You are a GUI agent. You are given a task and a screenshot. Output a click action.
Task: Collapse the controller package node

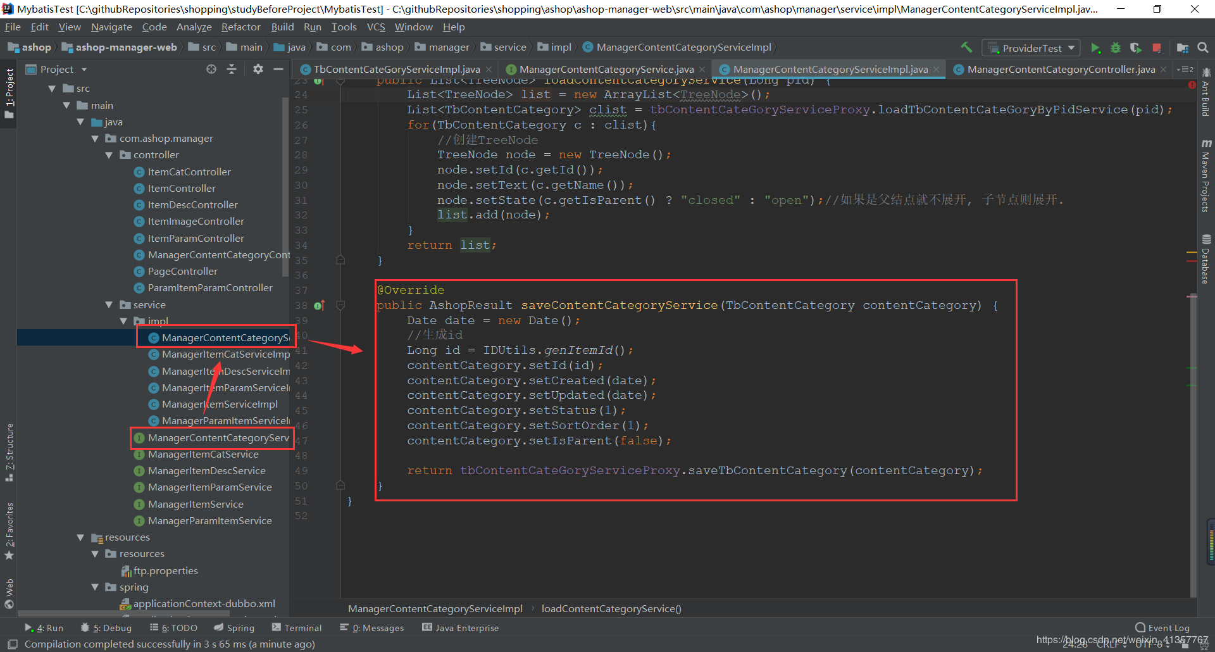coord(109,155)
